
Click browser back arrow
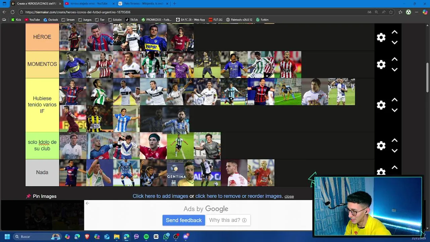pyautogui.click(x=4, y=12)
